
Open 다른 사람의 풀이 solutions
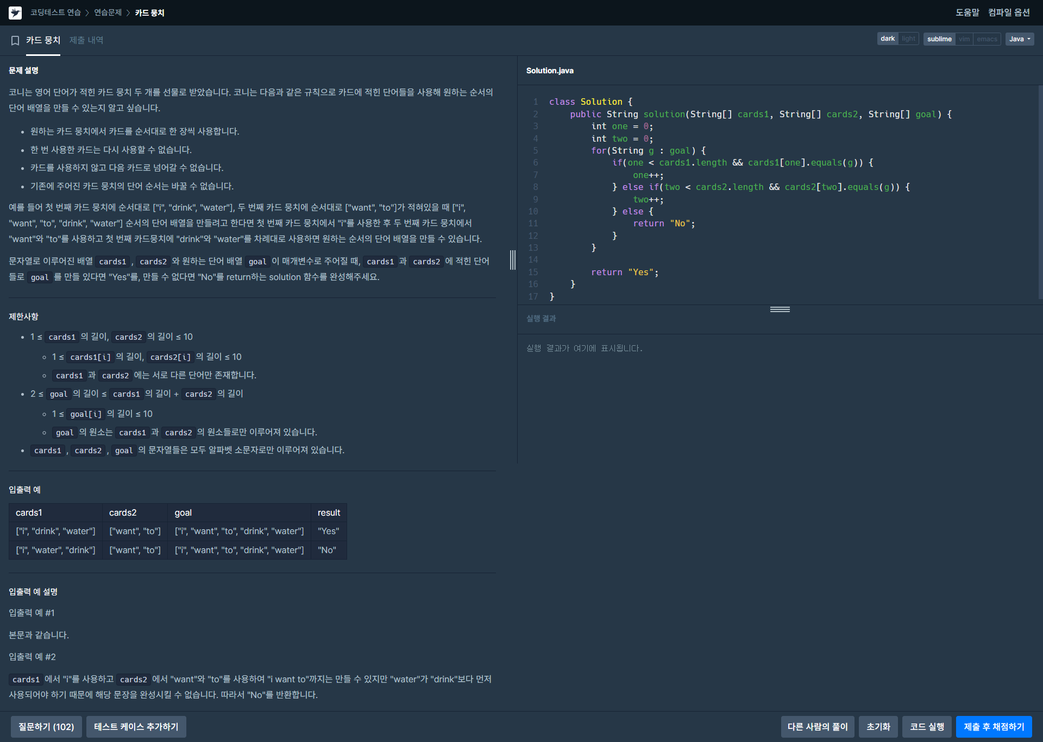coord(818,727)
